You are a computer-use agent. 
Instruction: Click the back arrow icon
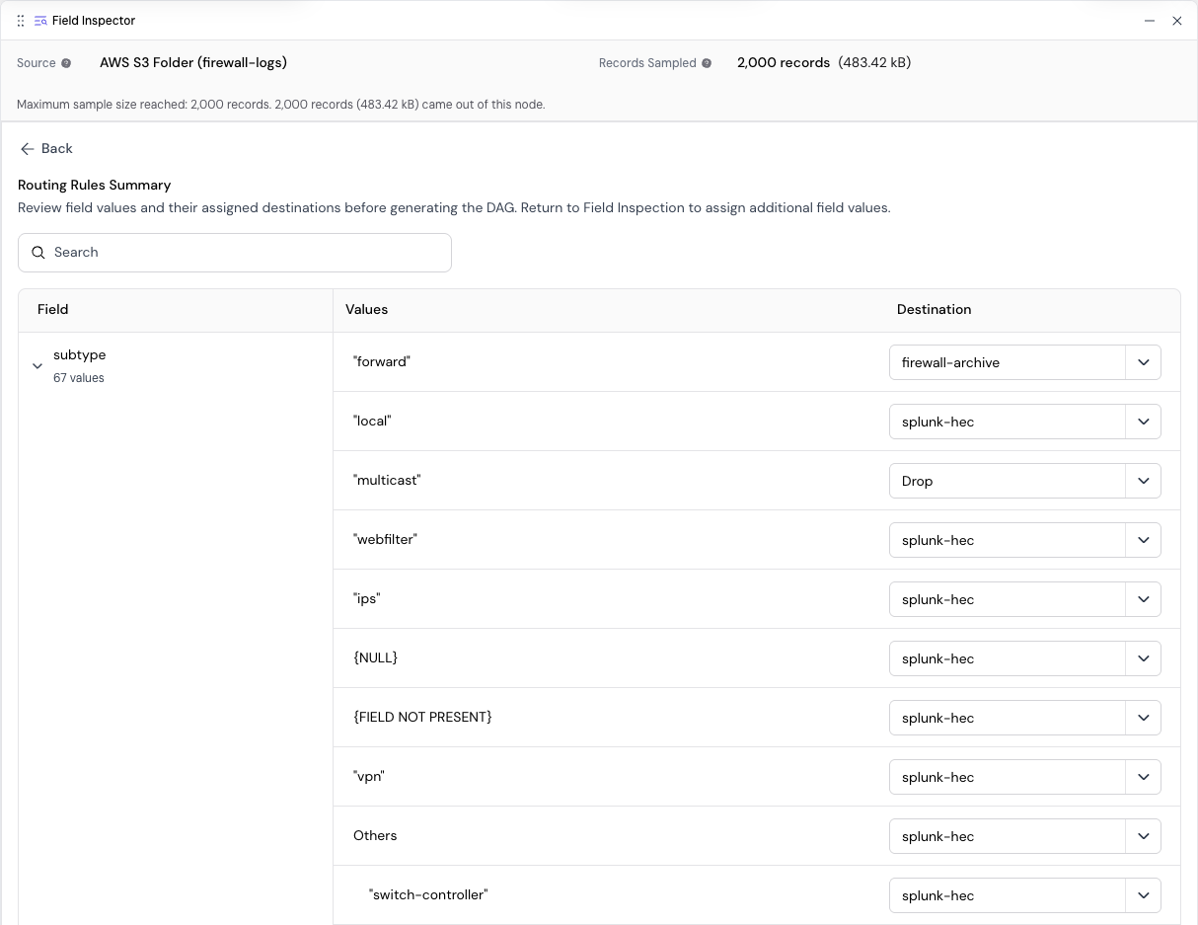coord(28,149)
